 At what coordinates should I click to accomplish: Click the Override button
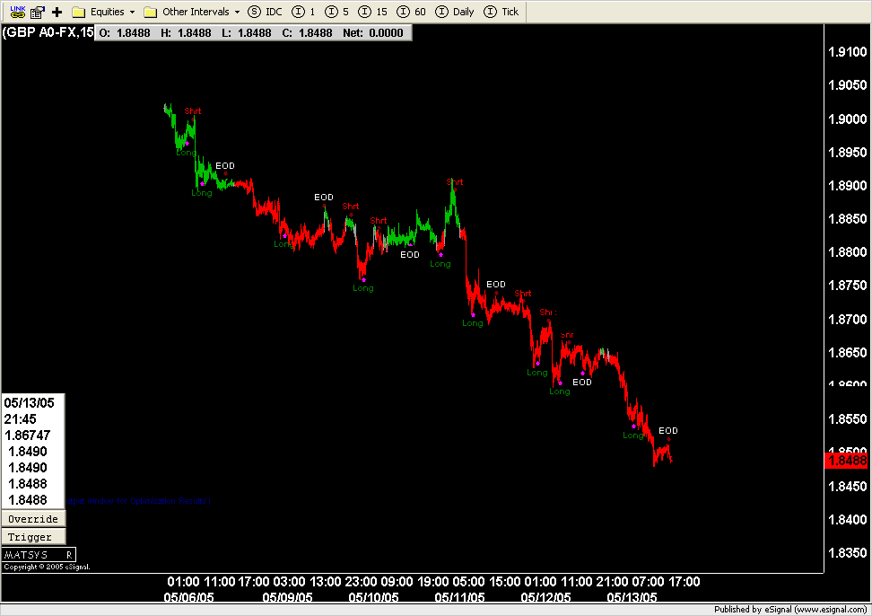33,519
